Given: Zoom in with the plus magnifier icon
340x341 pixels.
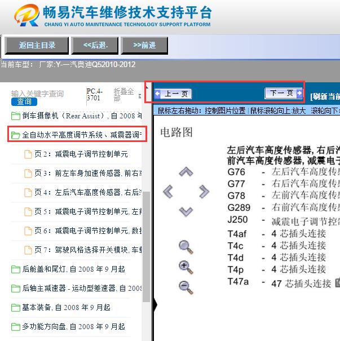Looking at the screenshot, I should (186, 268).
